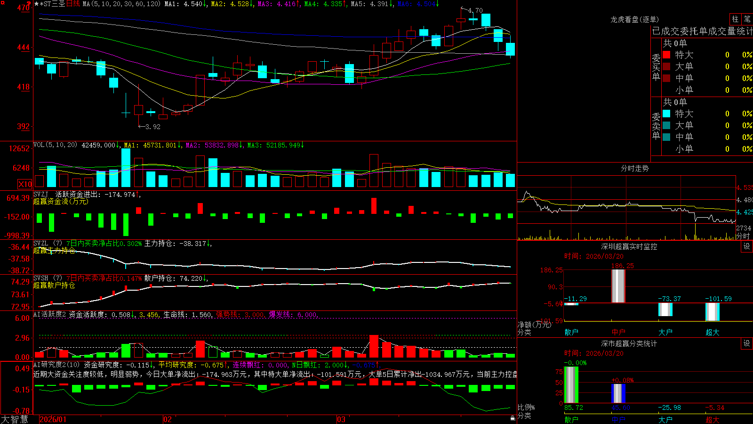Viewport: 753px width, 424px height.
Task: Click the green MA4: 4.335 value
Action: [x=325, y=4]
